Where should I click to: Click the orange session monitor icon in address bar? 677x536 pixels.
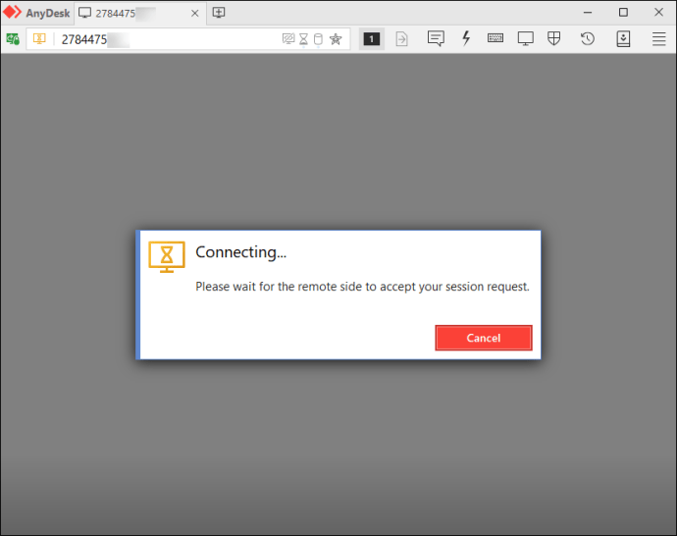[x=39, y=39]
